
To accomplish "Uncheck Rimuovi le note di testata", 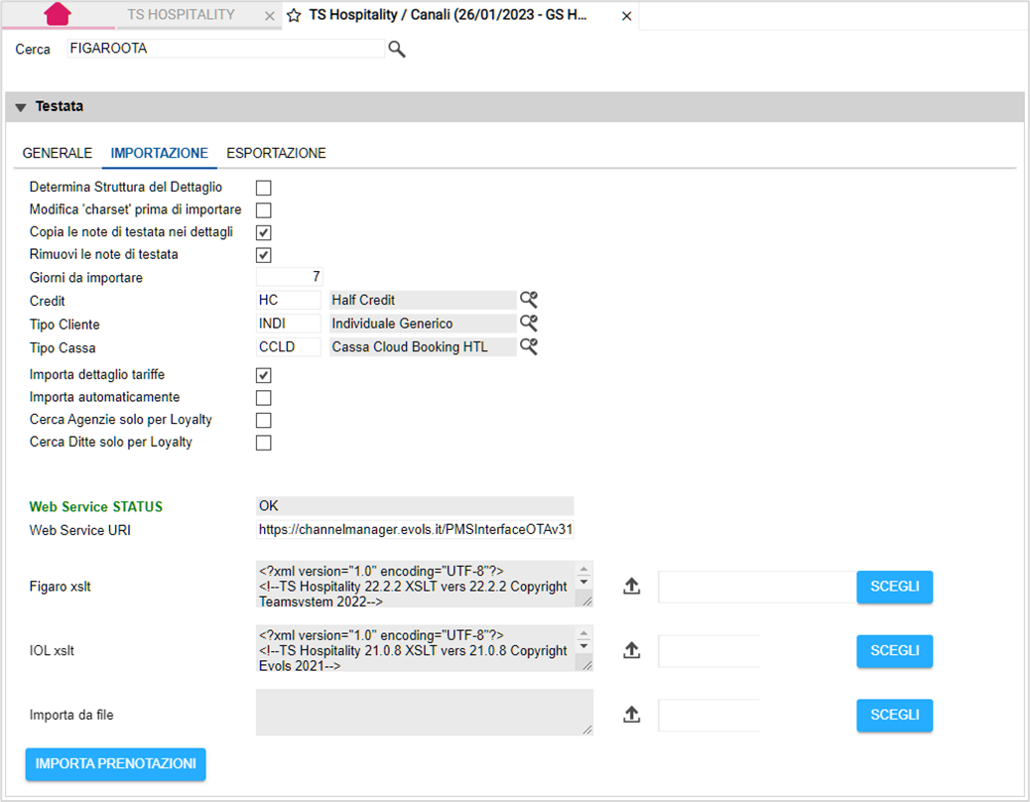I will click(x=263, y=255).
